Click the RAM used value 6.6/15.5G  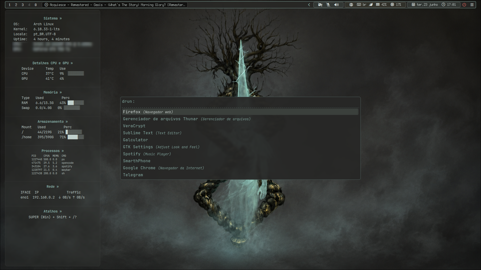[45, 103]
